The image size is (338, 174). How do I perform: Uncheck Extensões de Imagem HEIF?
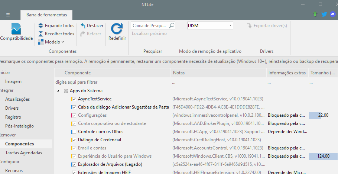(74, 173)
